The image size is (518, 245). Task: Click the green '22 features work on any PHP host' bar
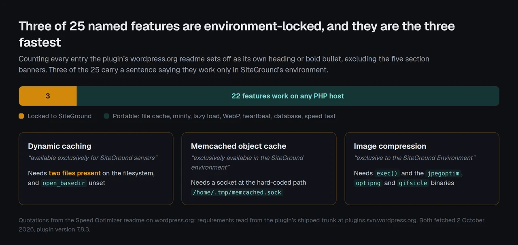pyautogui.click(x=288, y=96)
